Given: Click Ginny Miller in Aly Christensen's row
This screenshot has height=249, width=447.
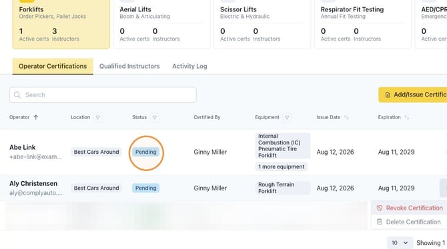Looking at the screenshot, I should (x=210, y=188).
